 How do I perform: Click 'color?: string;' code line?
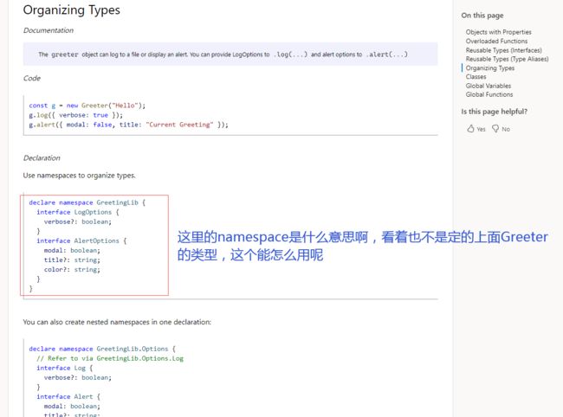(x=72, y=270)
